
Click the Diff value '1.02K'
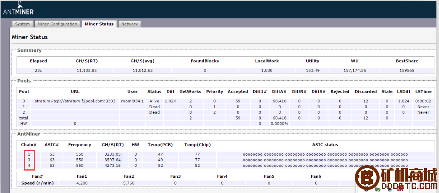pyautogui.click(x=170, y=101)
